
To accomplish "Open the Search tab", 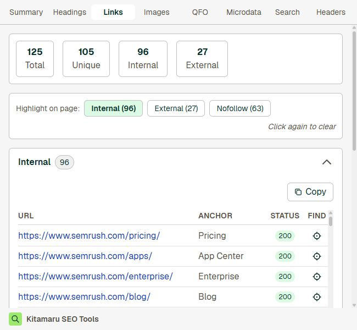I will pos(287,12).
